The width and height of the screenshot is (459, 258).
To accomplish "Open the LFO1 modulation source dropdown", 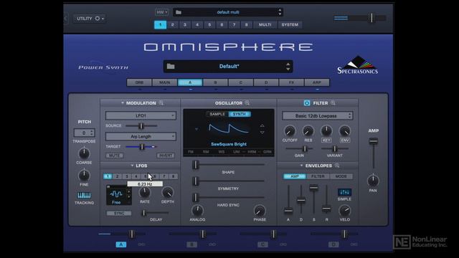I will (x=141, y=116).
